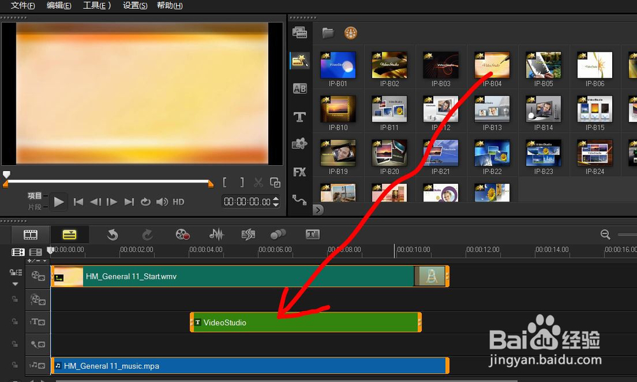Toggle ripple editing at track header
This screenshot has width=637, height=382.
click(x=15, y=272)
